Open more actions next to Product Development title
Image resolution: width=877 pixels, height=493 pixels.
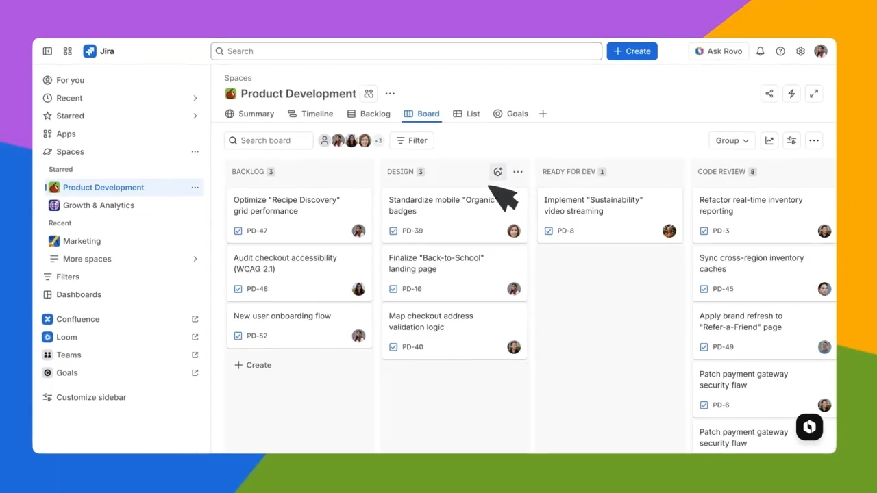pyautogui.click(x=390, y=94)
